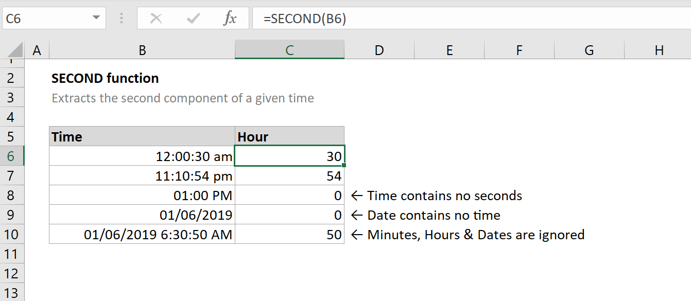Select row 6 header
The height and width of the screenshot is (301, 691).
[12, 156]
